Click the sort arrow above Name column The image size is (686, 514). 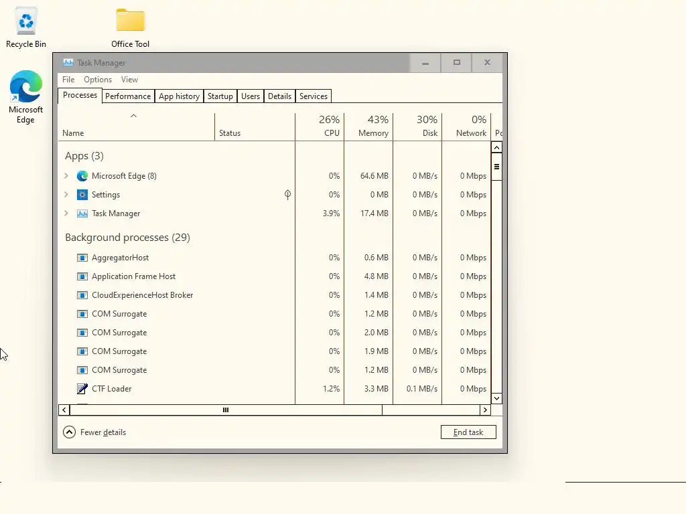click(134, 116)
